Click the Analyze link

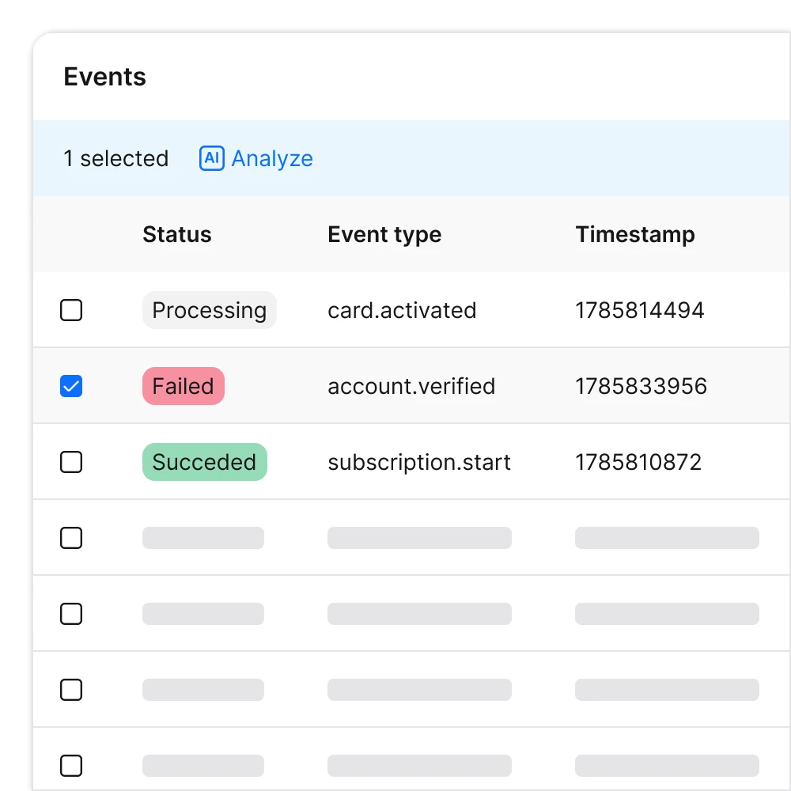pos(272,158)
